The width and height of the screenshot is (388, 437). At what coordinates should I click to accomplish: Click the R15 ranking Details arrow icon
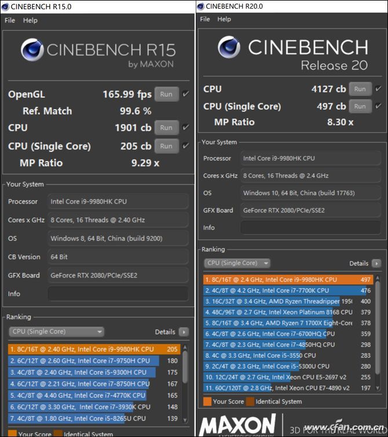pyautogui.click(x=184, y=332)
